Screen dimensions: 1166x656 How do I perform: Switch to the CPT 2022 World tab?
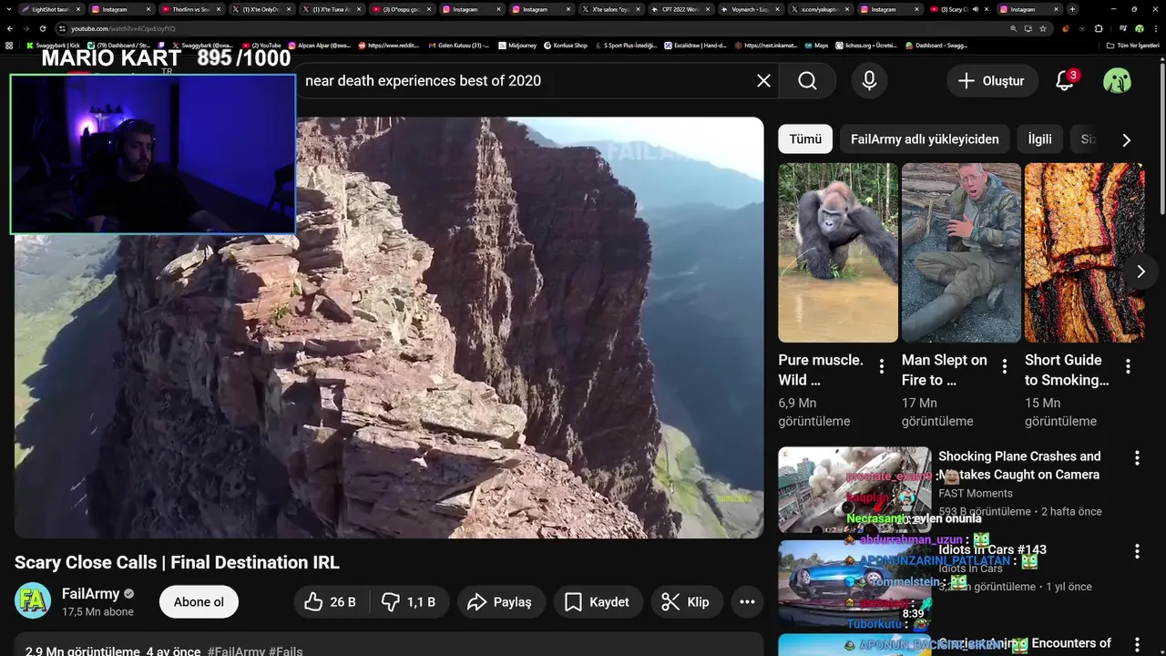pos(680,9)
